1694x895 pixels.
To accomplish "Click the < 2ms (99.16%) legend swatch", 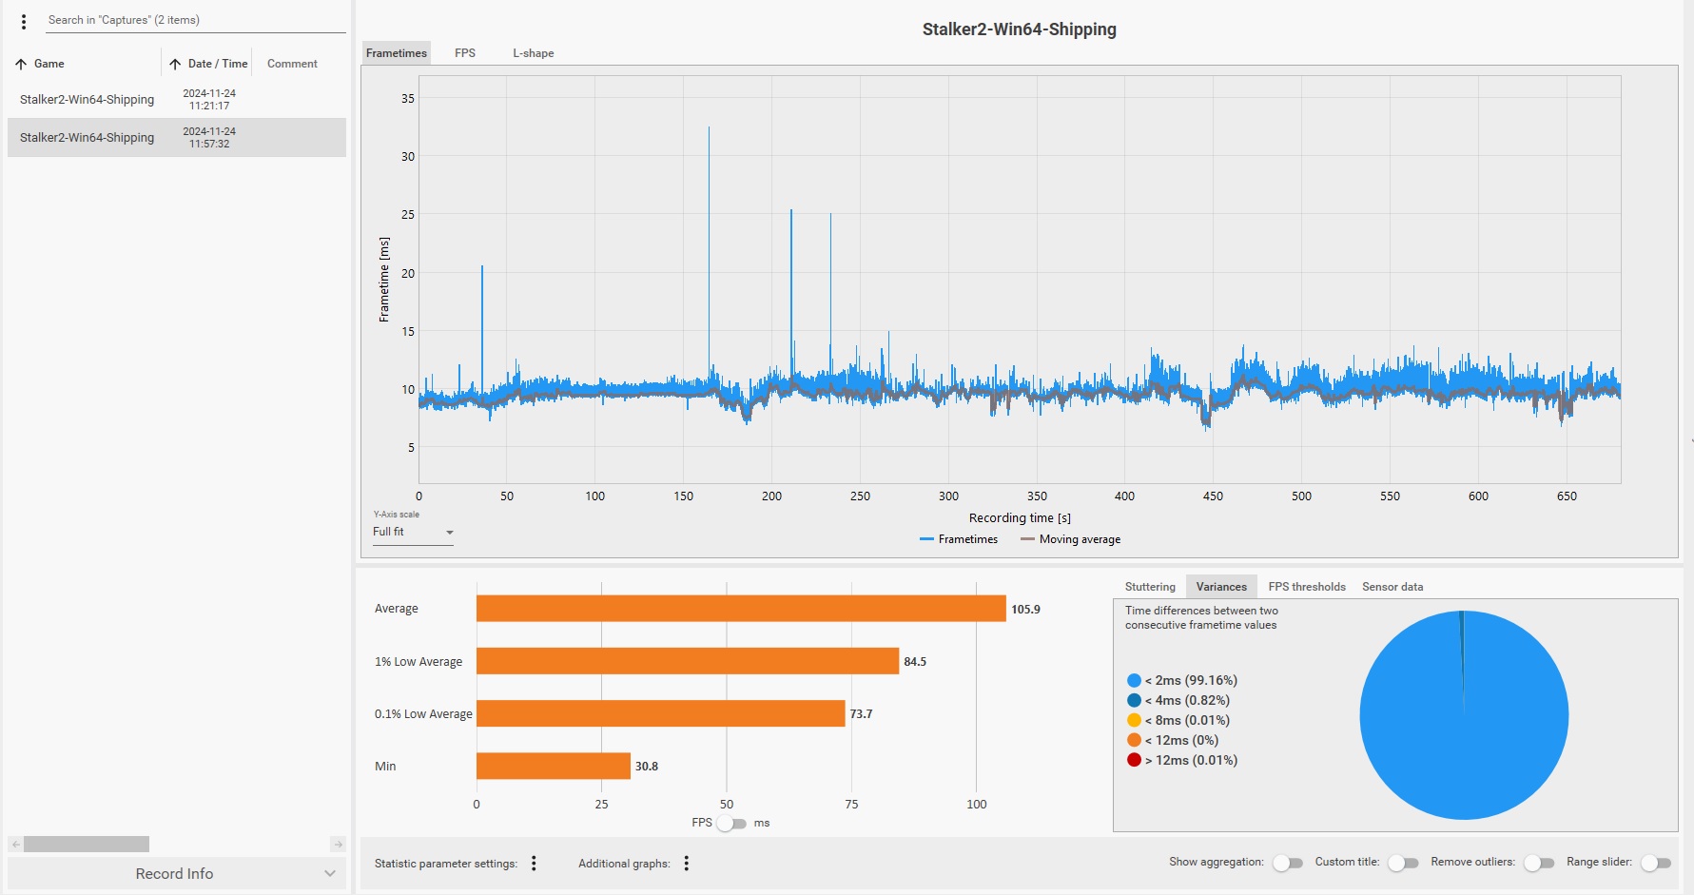I will (x=1134, y=680).
